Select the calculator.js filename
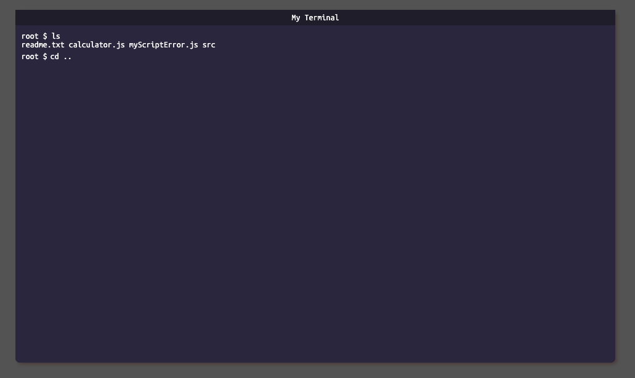The height and width of the screenshot is (378, 635). pyautogui.click(x=95, y=44)
